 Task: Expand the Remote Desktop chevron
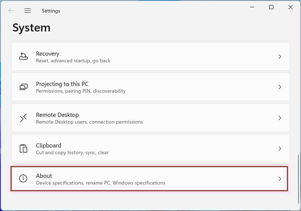(x=280, y=118)
